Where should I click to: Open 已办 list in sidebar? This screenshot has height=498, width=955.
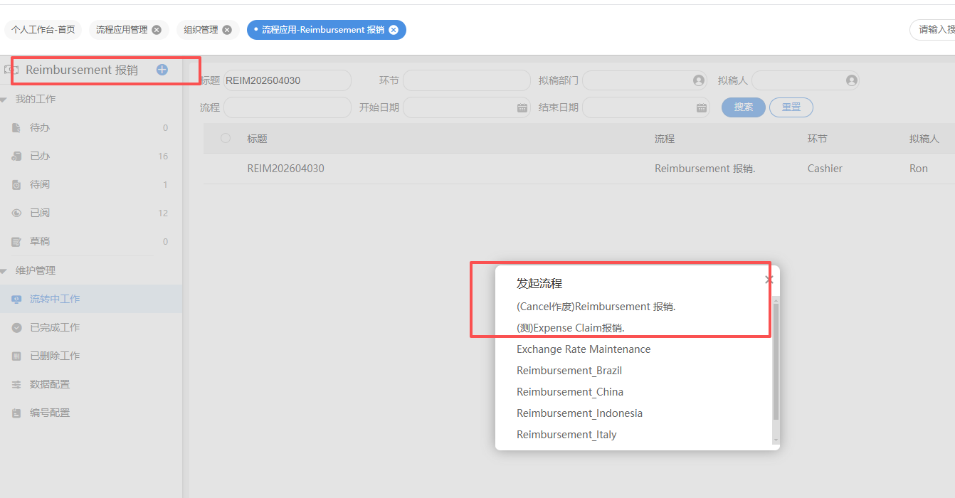[x=91, y=157]
